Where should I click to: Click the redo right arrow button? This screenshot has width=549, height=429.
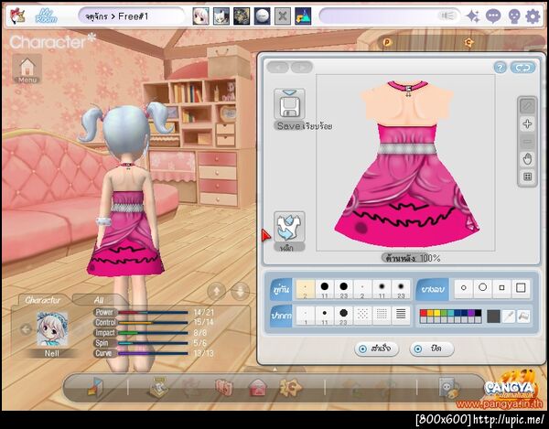(302, 67)
